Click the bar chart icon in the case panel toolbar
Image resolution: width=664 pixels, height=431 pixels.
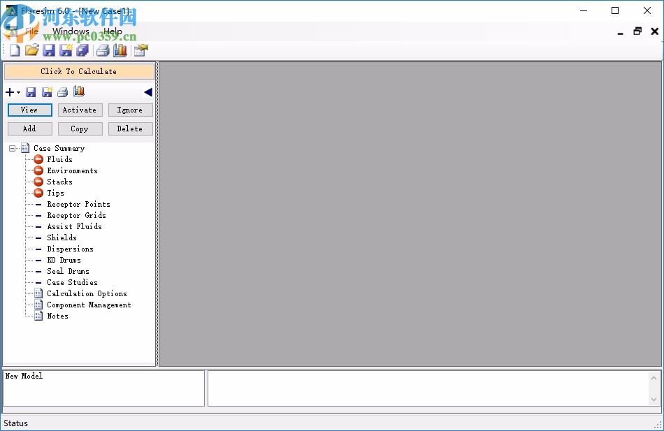coord(79,91)
